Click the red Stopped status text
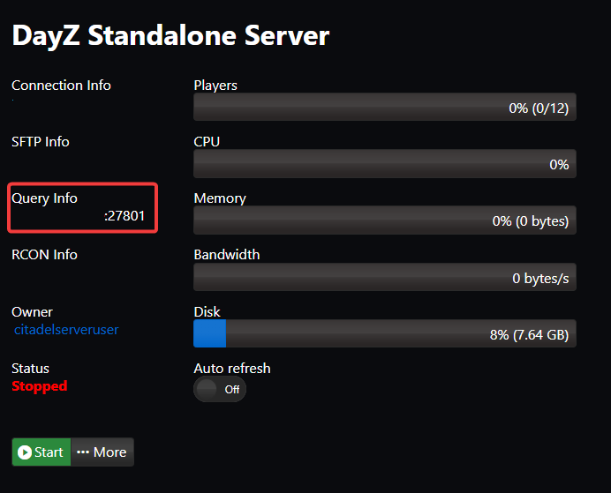 tap(39, 386)
